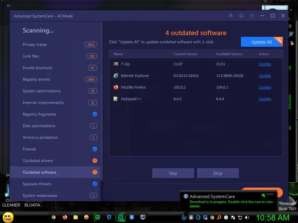
Task: Click the Notepad++ icon in list
Action: [116, 99]
